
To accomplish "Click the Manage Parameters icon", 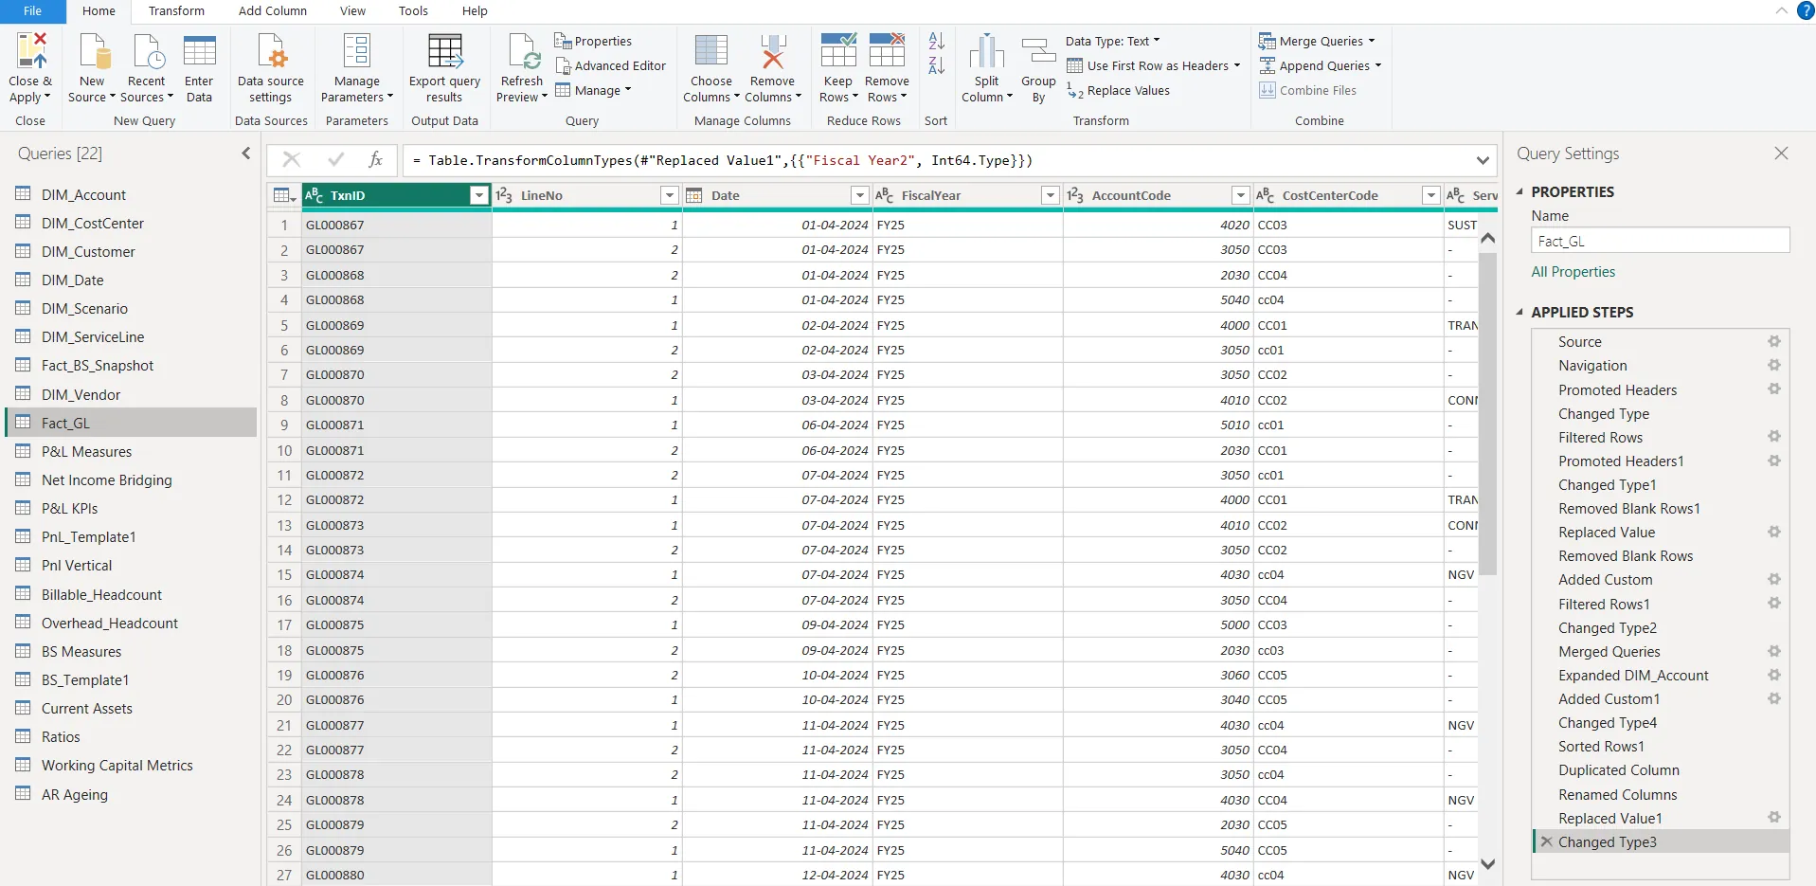I will click(356, 50).
